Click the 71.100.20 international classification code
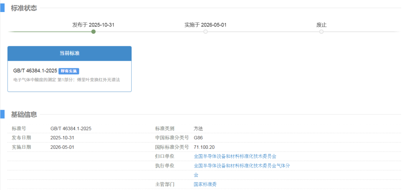Screen dimensions: 406x190 [x=204, y=147]
